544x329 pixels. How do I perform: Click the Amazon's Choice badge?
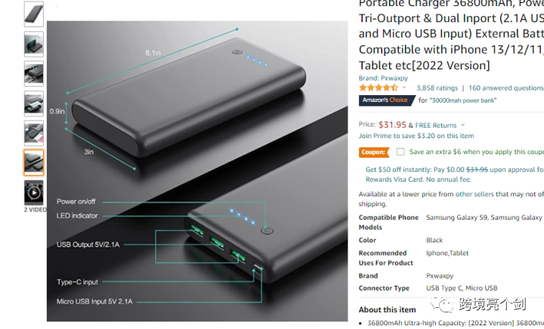(387, 100)
